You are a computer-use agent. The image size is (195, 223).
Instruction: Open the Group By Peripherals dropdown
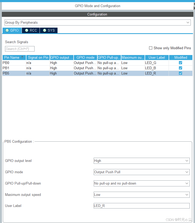click(x=98, y=22)
